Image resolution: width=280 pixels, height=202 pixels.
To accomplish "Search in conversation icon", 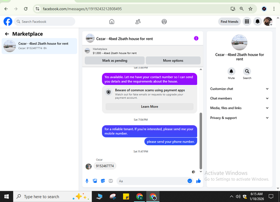I will [x=247, y=71].
